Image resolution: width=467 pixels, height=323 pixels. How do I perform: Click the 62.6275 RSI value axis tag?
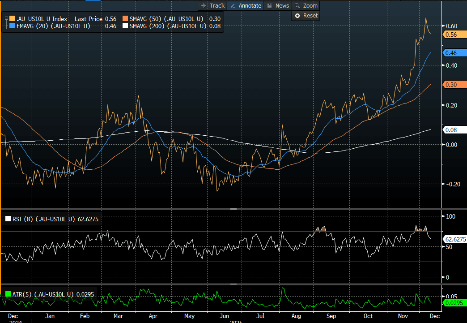[x=454, y=239]
